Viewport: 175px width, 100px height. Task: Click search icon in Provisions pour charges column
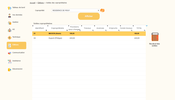(80, 31)
